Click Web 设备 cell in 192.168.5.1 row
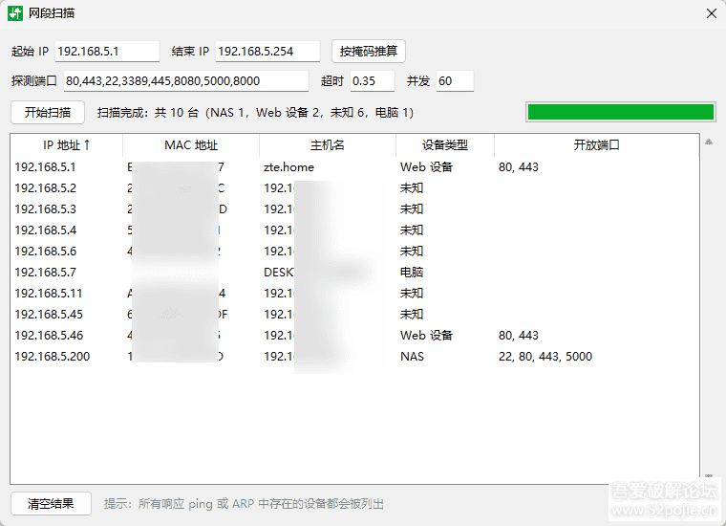Image resolution: width=726 pixels, height=526 pixels. click(x=426, y=166)
